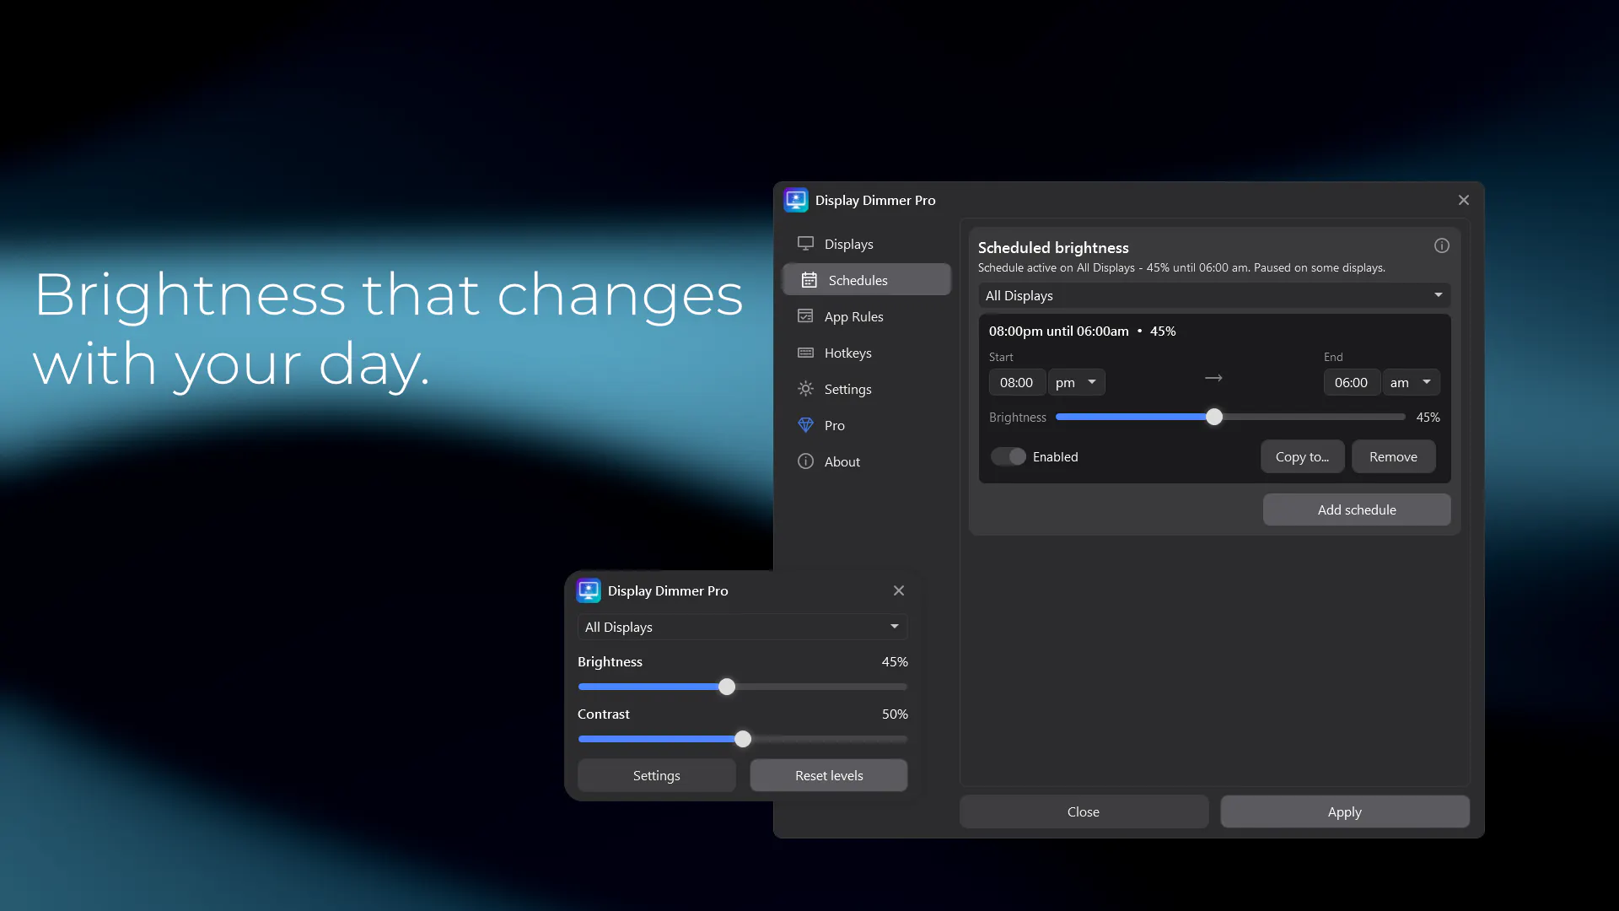1619x911 pixels.
Task: Click the Schedules calendar icon
Action: [809, 280]
